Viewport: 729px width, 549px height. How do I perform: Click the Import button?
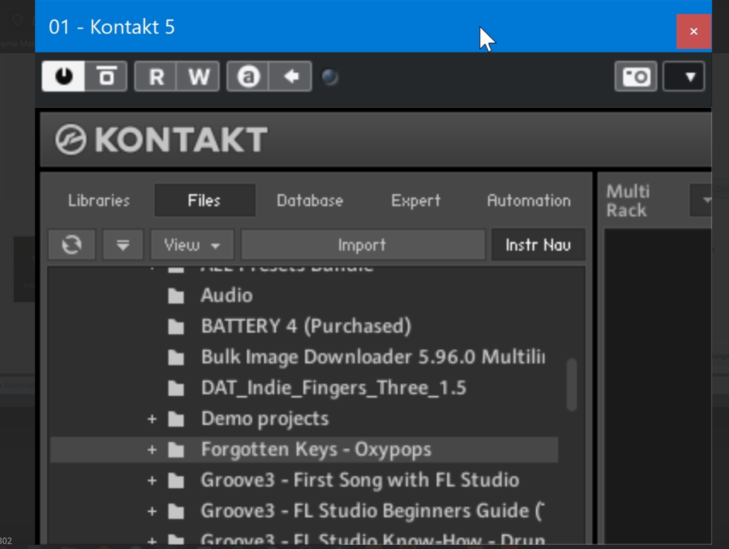[x=362, y=245]
